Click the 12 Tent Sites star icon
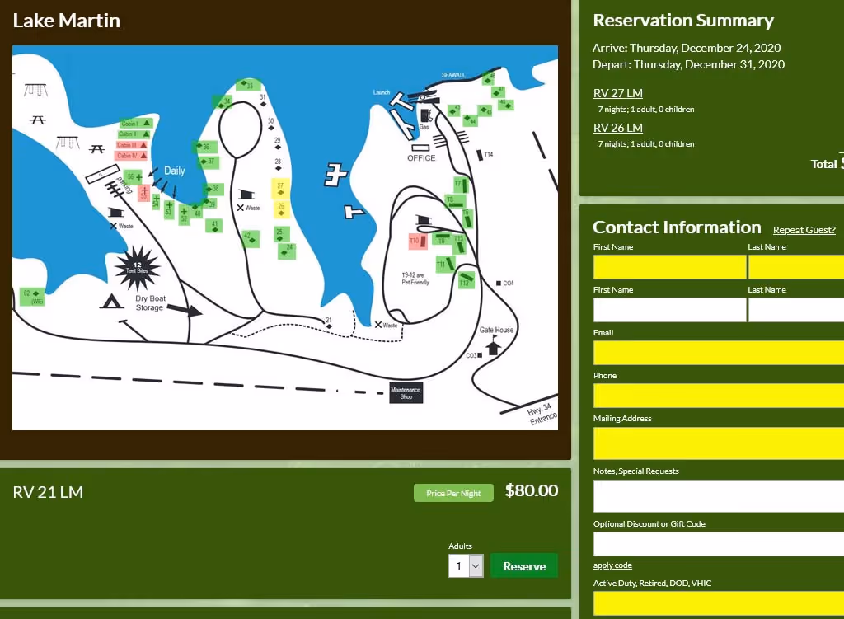 pyautogui.click(x=136, y=268)
